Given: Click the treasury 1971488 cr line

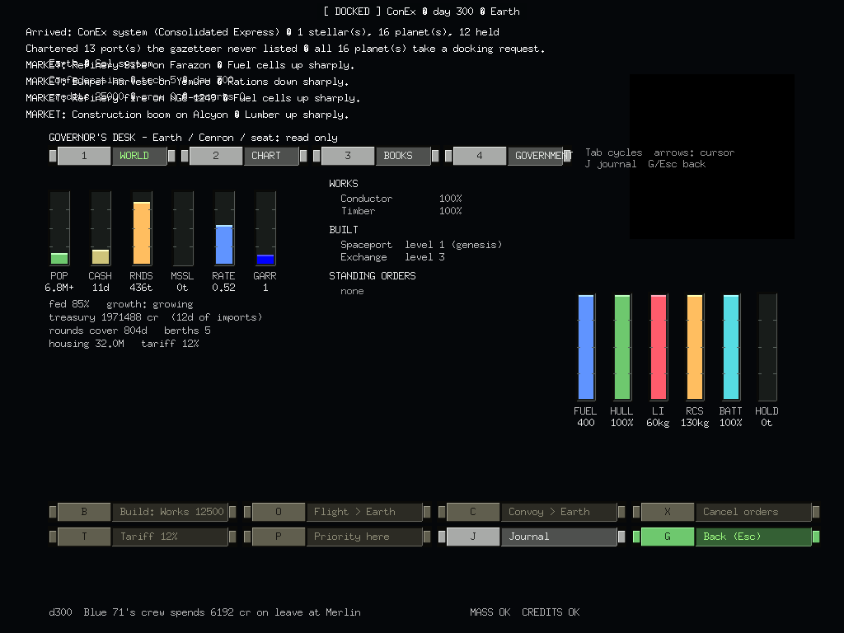Looking at the screenshot, I should 156,317.
